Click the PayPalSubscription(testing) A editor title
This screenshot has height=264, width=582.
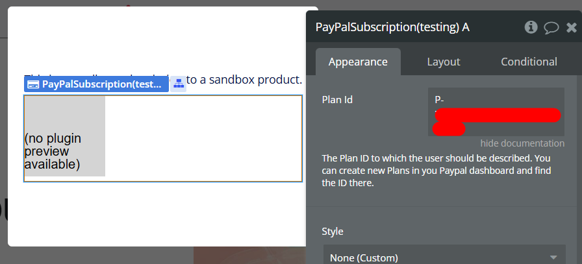tap(392, 27)
